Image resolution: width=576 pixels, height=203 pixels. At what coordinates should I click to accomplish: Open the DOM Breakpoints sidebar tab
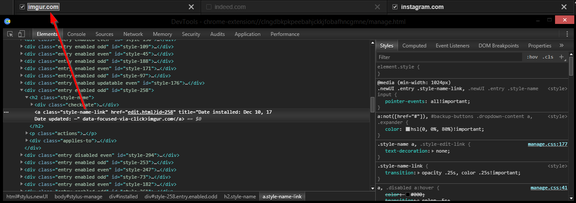coord(499,46)
